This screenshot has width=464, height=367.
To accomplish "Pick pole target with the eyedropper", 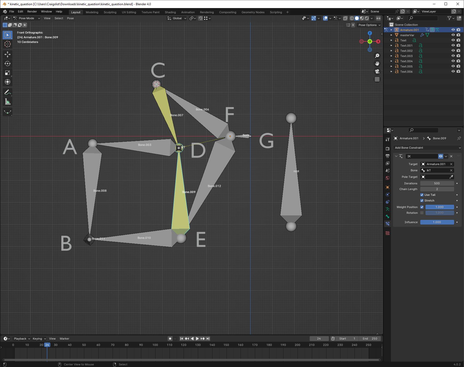I will tap(451, 177).
